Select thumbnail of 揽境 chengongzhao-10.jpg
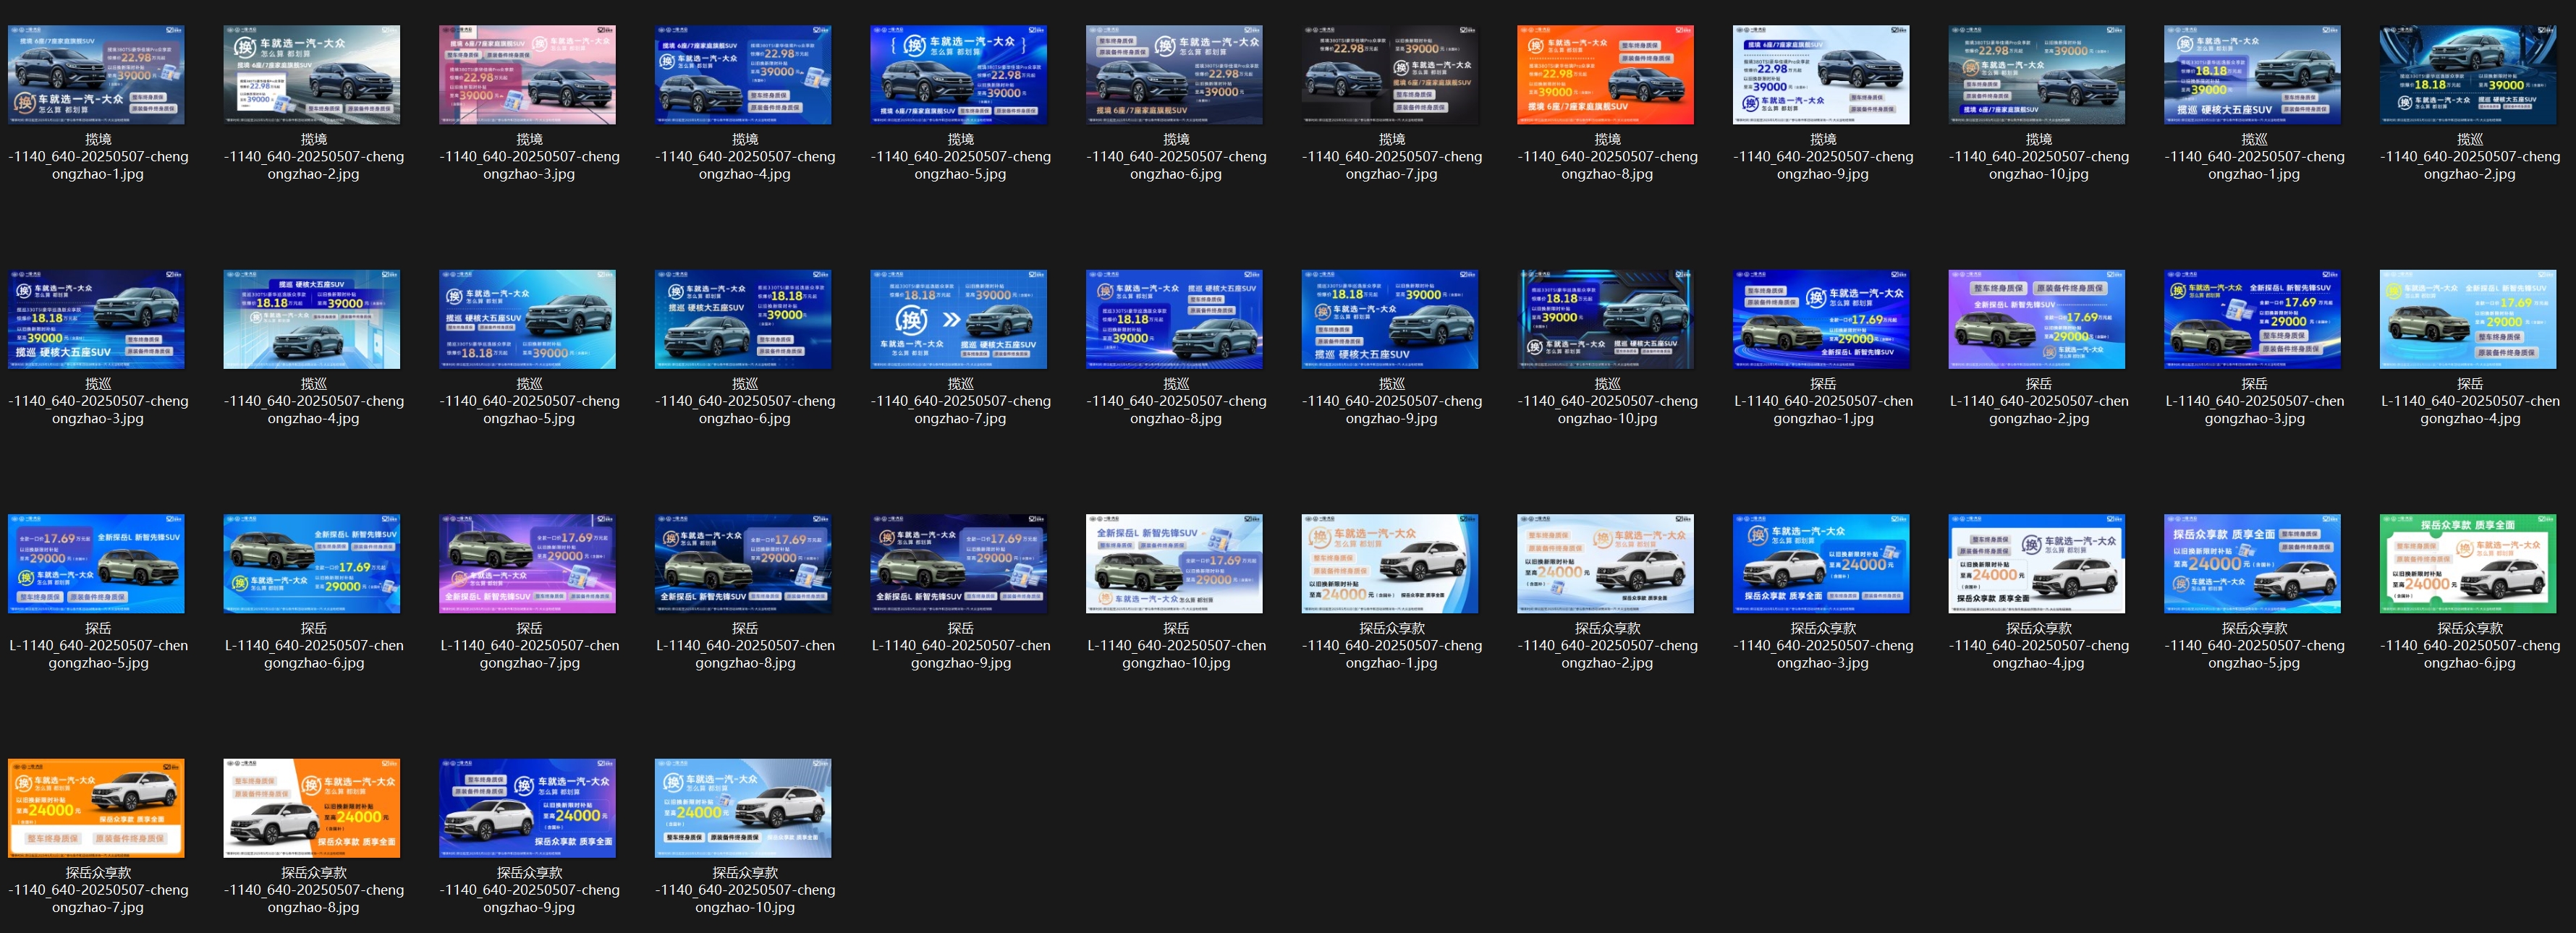2576x933 pixels. click(2037, 75)
